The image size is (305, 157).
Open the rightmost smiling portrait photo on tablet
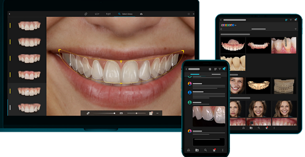[284, 109]
